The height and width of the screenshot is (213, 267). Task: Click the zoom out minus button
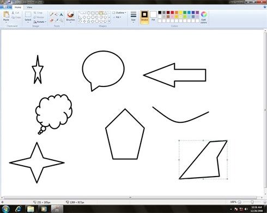point(240,202)
